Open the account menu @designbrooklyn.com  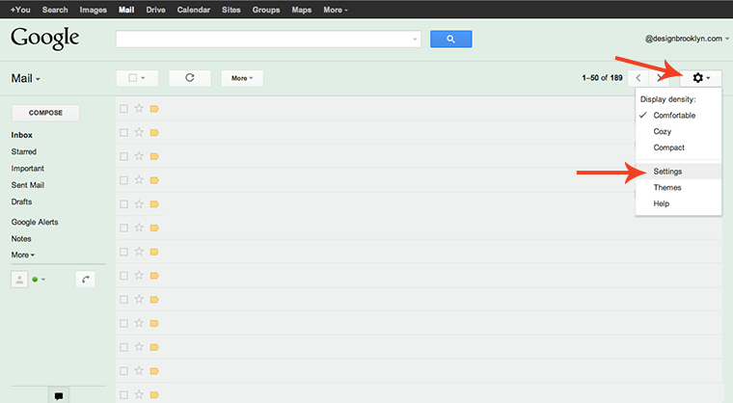click(687, 39)
